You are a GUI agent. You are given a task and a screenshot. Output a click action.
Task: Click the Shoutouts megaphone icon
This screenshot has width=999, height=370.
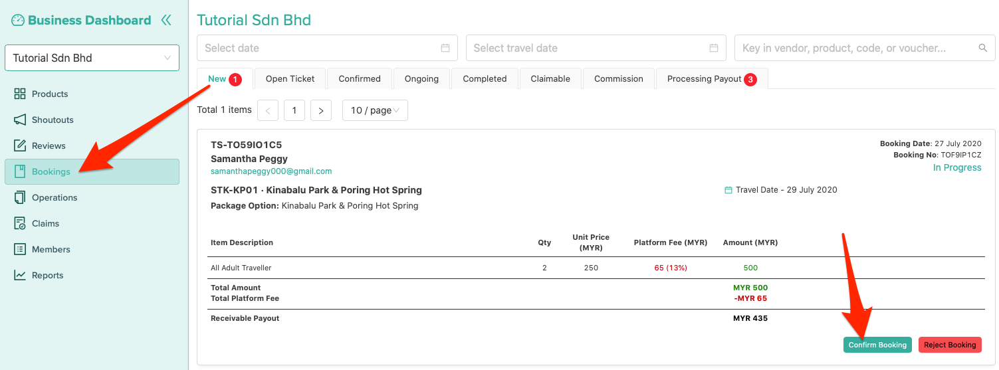(20, 120)
